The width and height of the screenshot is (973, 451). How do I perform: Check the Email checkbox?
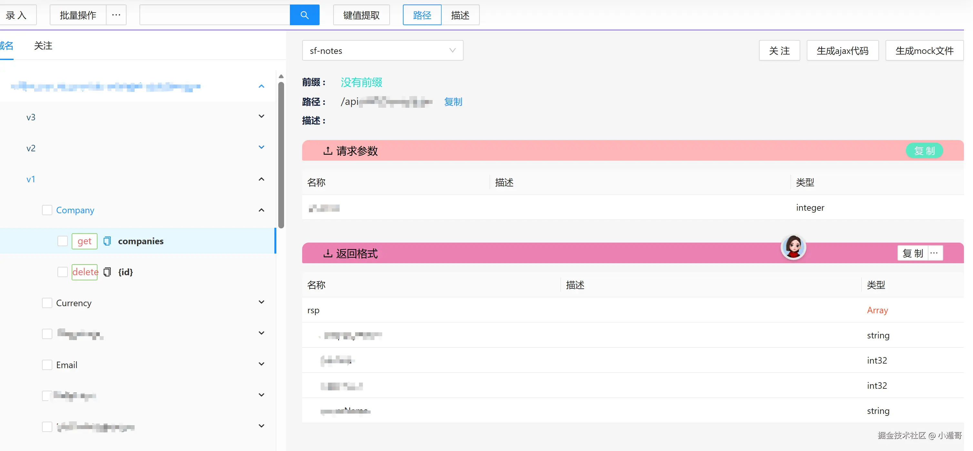47,364
